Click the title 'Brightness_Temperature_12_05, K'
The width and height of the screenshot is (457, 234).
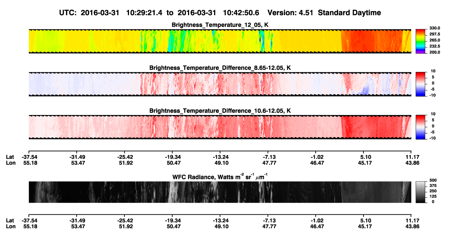(x=220, y=25)
